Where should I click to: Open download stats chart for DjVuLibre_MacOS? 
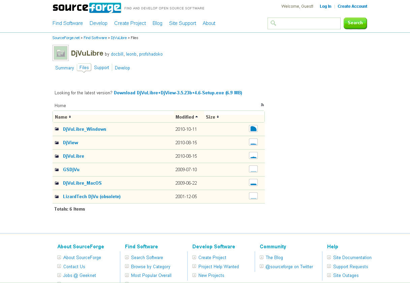tap(253, 182)
